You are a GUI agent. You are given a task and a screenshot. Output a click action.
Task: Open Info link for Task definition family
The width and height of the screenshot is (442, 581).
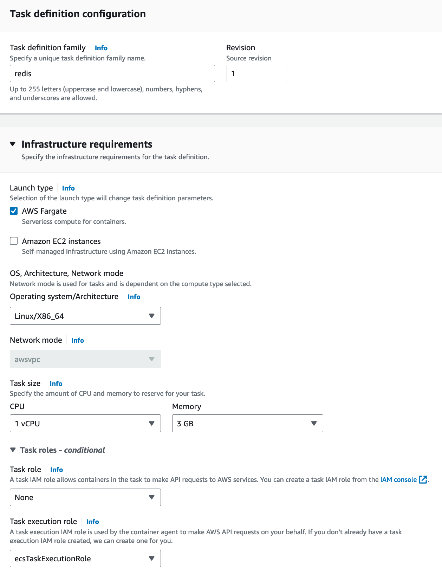click(x=101, y=48)
